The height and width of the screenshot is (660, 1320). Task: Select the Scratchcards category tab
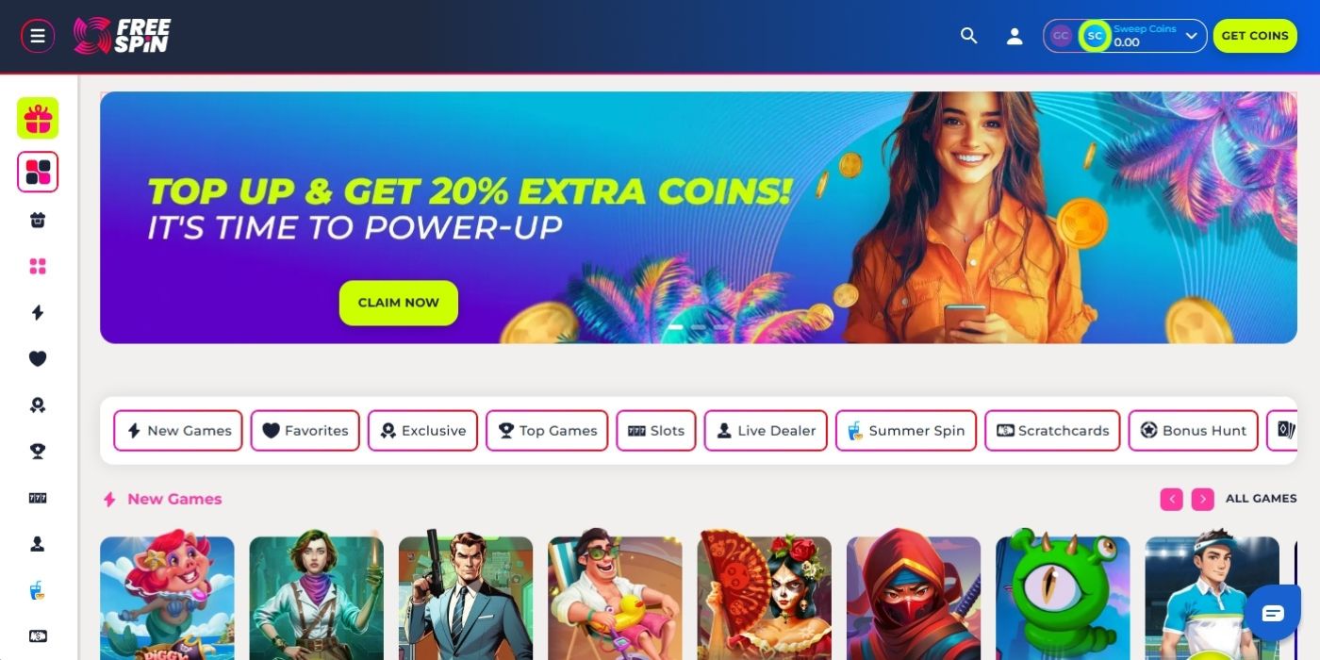(x=1052, y=430)
